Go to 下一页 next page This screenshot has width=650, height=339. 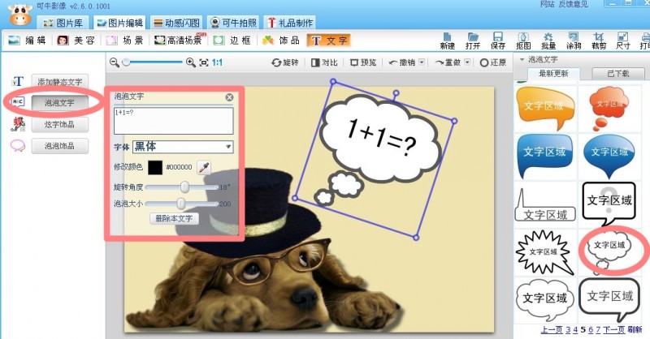[613, 329]
